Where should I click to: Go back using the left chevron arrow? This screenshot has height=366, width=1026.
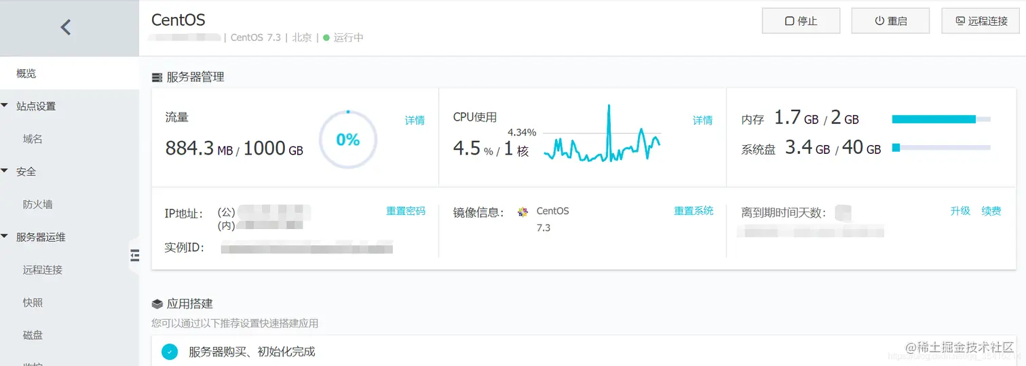[66, 28]
